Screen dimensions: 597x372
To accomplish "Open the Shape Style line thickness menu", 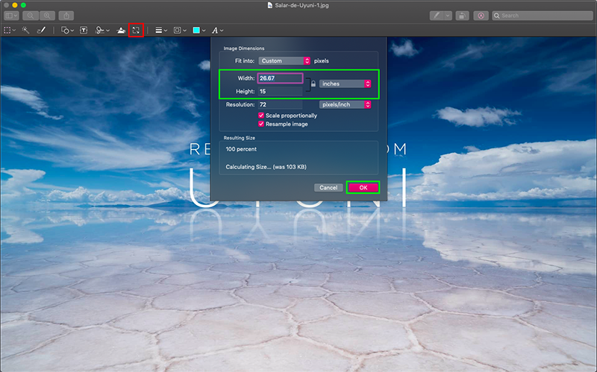I will pos(161,31).
